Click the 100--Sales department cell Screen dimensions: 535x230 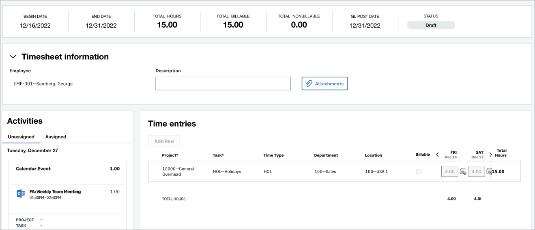coord(325,172)
